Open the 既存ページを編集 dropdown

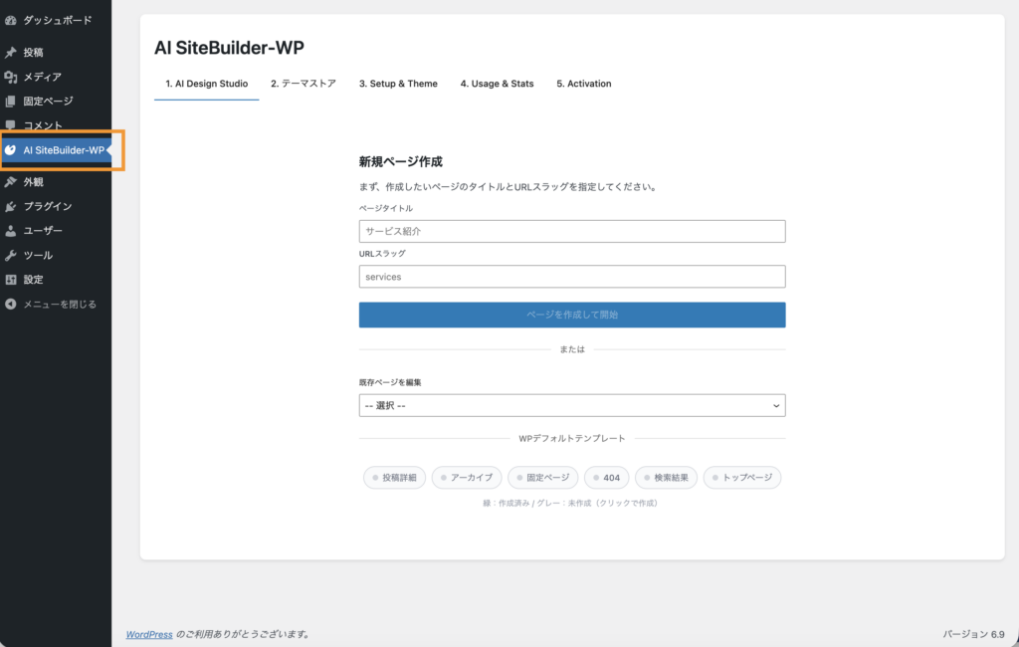pos(572,405)
